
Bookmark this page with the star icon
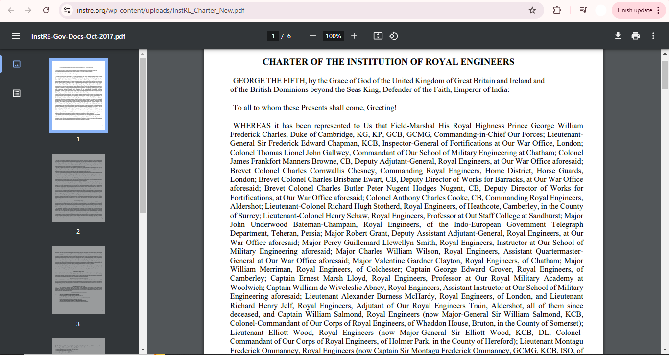[x=532, y=10]
